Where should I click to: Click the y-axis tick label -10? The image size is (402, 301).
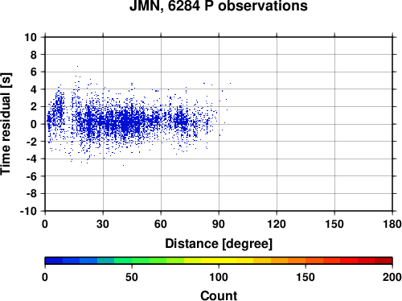pos(28,211)
